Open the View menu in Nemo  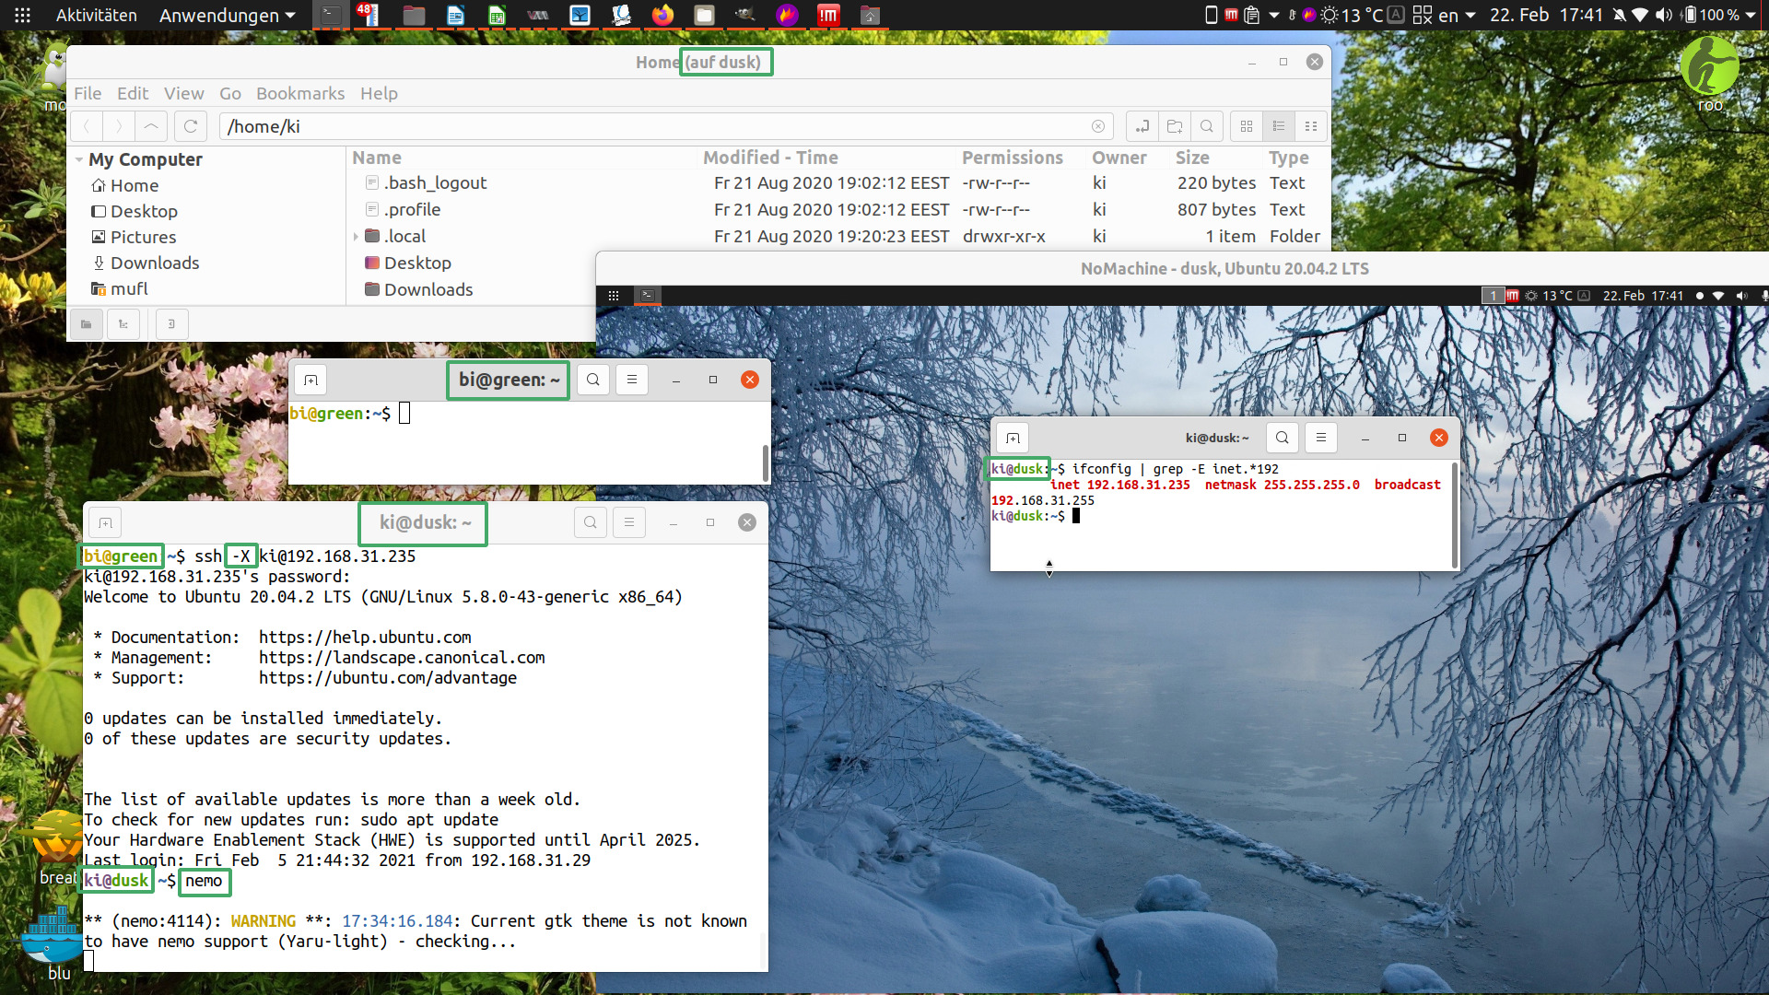point(183,93)
